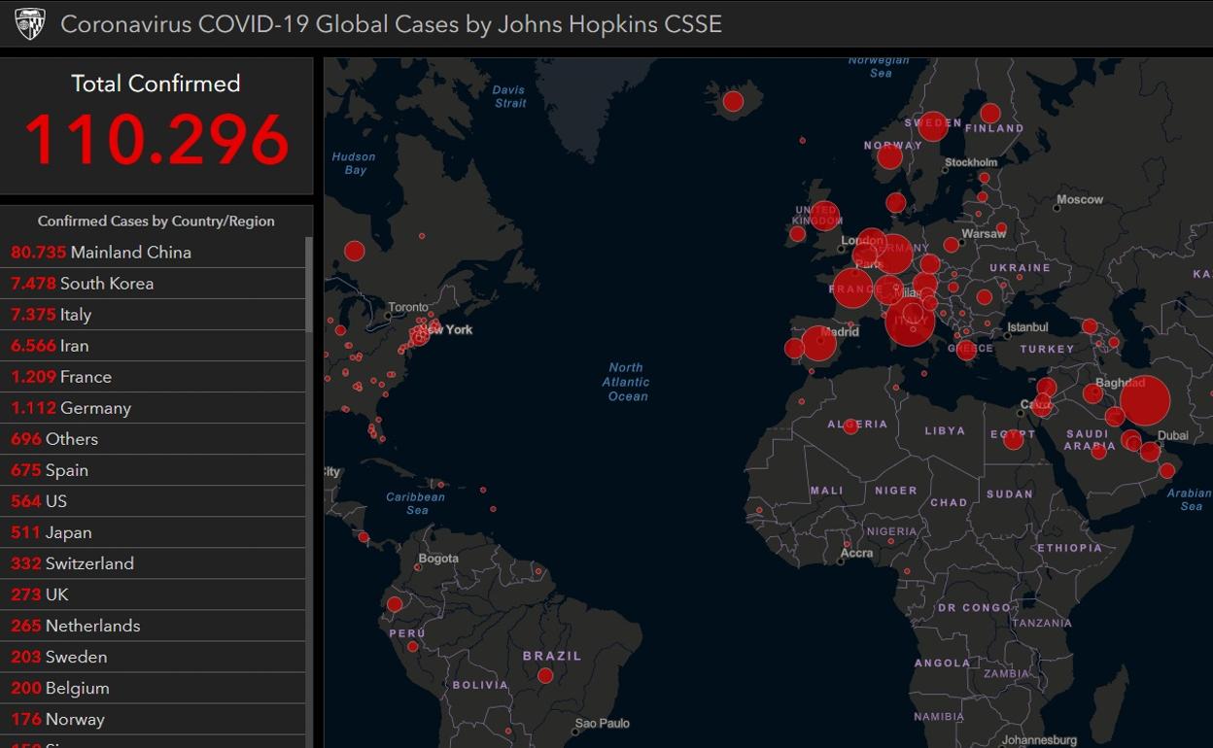Click the country list scrollbar thumb
The image size is (1213, 748).
(309, 284)
